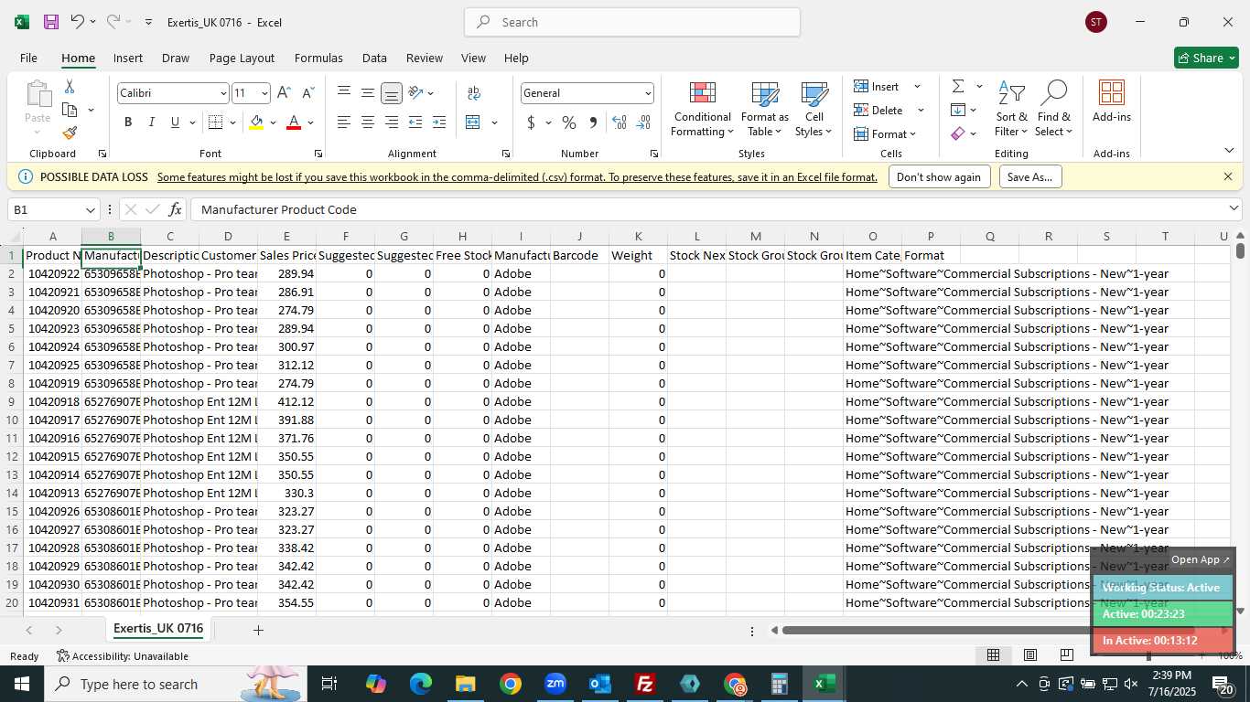Open the font size dropdown
The height and width of the screenshot is (702, 1250).
click(264, 93)
